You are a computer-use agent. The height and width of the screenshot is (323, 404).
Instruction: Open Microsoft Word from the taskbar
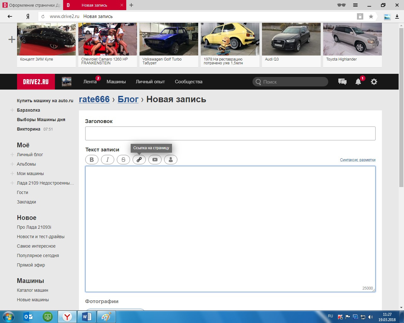86,317
